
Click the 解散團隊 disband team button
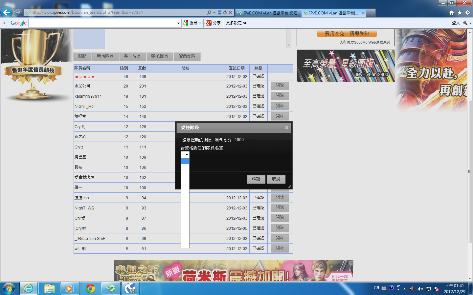tap(187, 56)
